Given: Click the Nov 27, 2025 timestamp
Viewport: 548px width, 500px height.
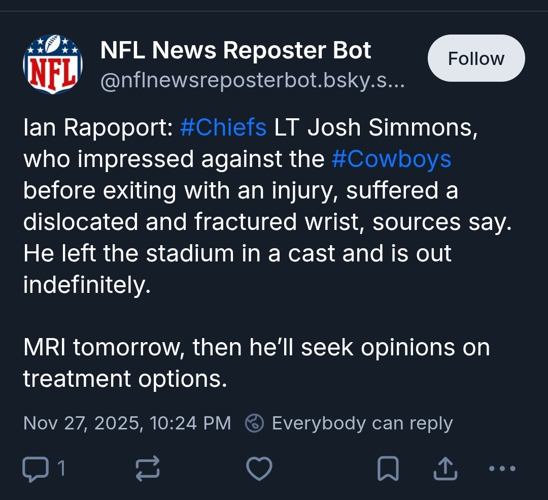Looking at the screenshot, I should coord(127,423).
